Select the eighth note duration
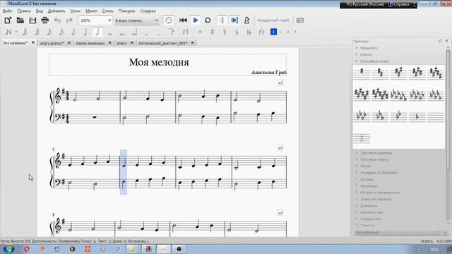 (73, 32)
